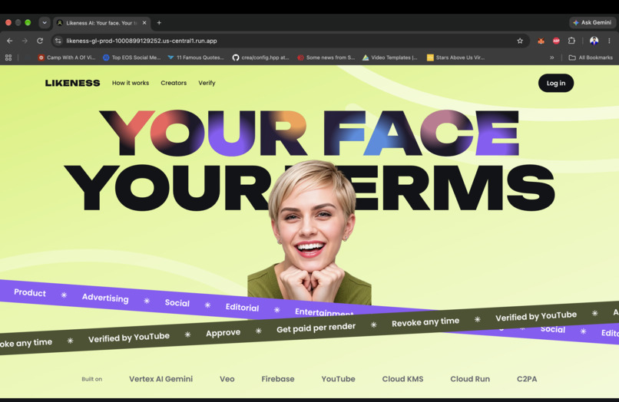Reload the page with the refresh icon

click(x=40, y=41)
